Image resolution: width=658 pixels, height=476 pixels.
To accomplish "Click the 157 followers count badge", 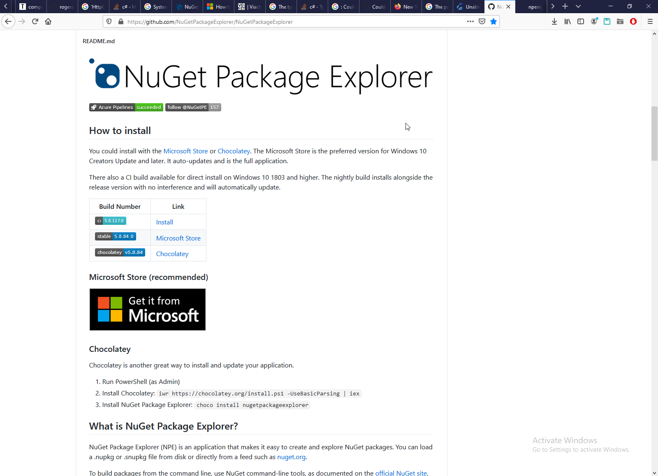I will point(215,107).
